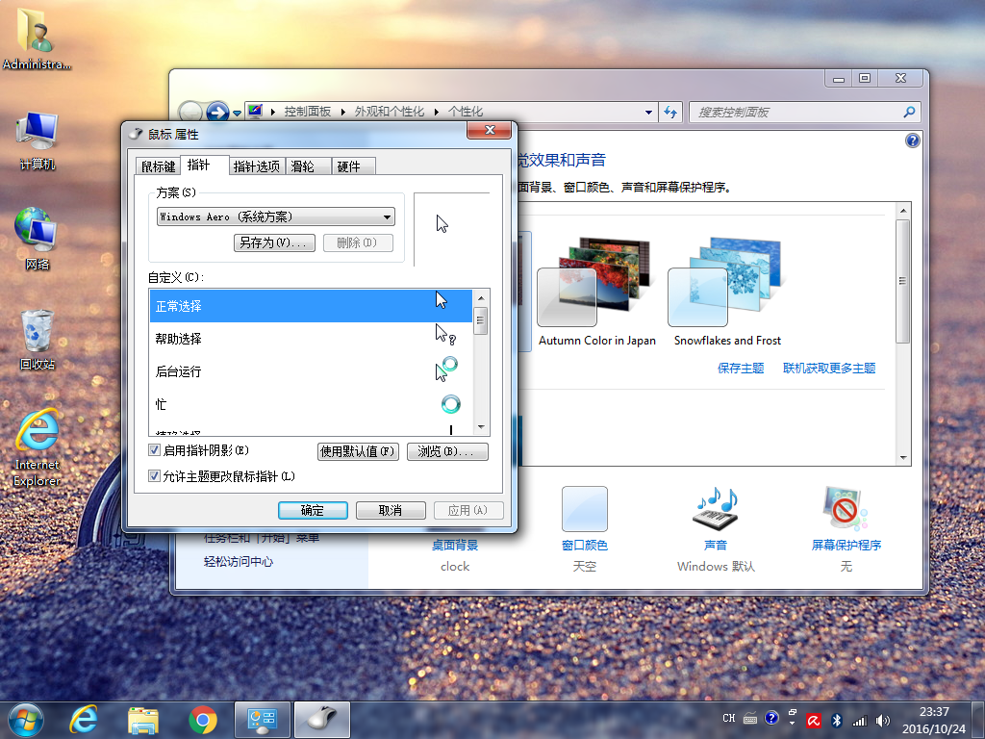The image size is (985, 739).
Task: Expand the arrow after 外观和个性化 breadcrumb
Action: click(436, 112)
